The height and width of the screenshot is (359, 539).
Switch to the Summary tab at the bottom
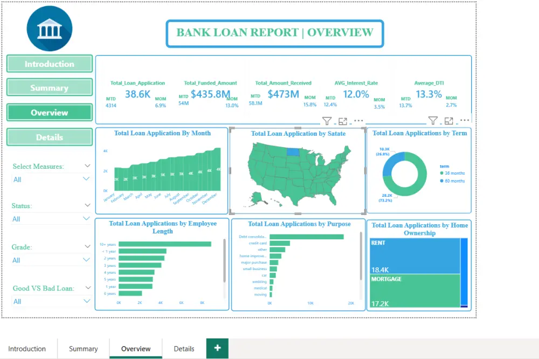pos(83,348)
